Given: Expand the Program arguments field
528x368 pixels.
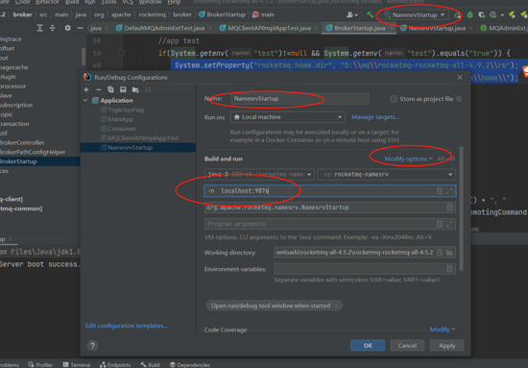Looking at the screenshot, I should 449,224.
